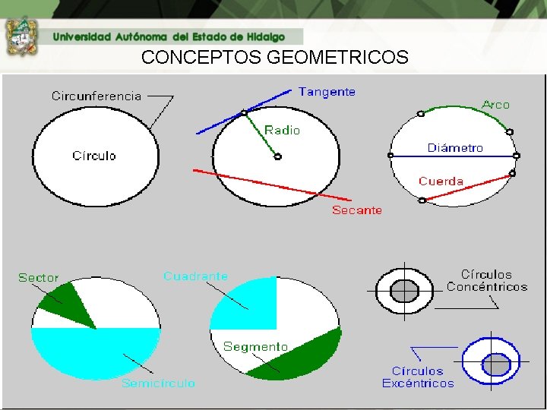This screenshot has width=547, height=410.
Task: Click the green 'Sector' label
Action: pos(39,278)
